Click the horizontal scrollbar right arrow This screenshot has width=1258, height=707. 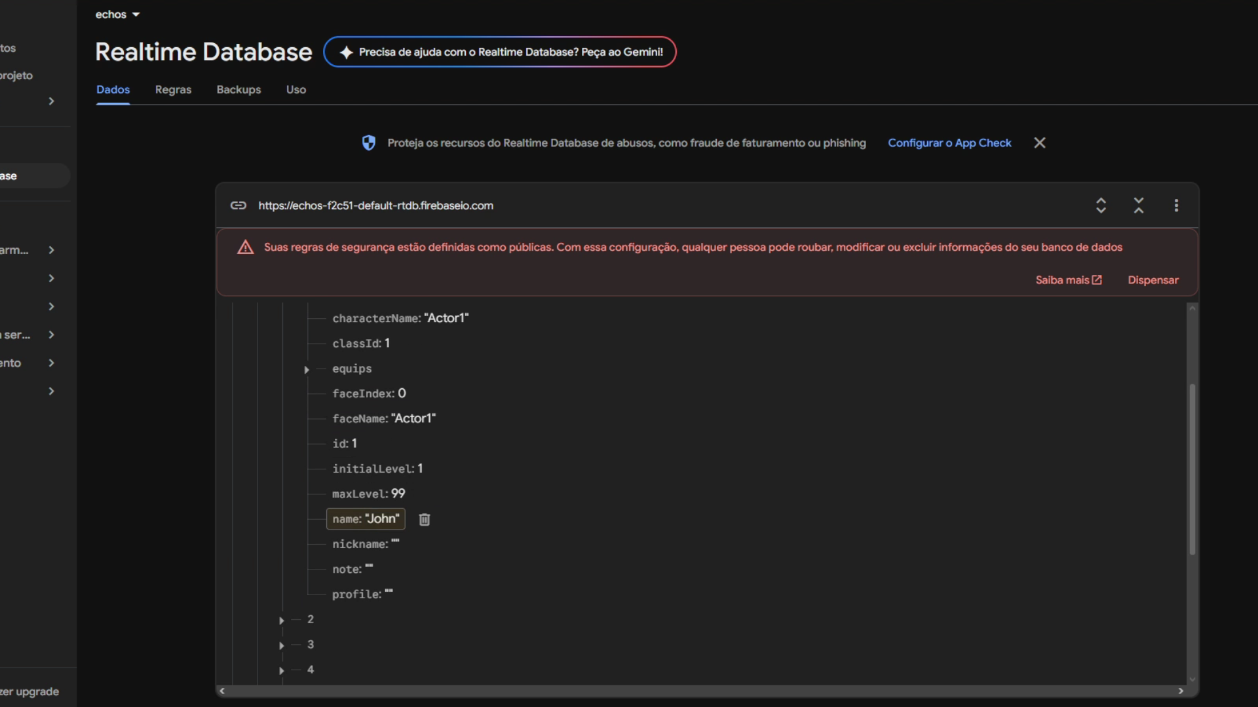click(1181, 691)
